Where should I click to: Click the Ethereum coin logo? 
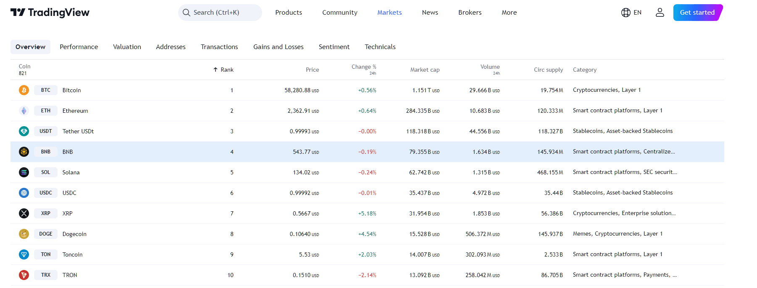[x=24, y=111]
